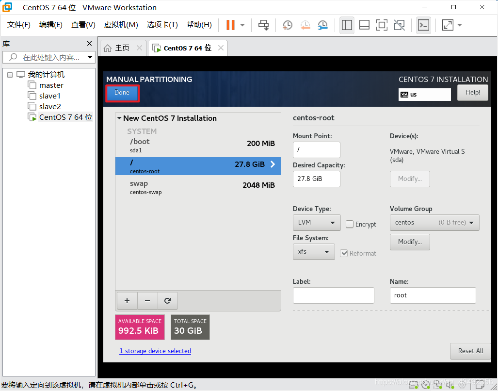Open the library search dropdown arrow
Viewport: 498px width, 391px height.
pos(90,57)
